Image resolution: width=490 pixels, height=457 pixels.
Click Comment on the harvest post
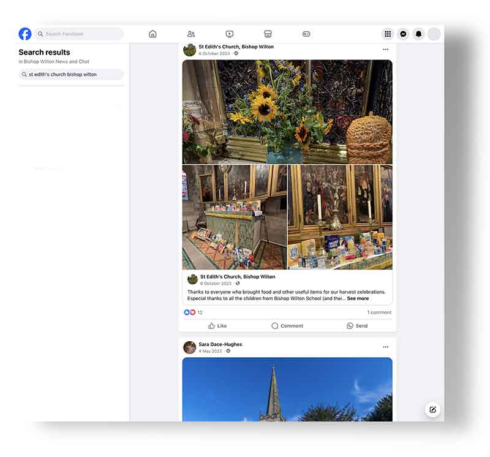click(287, 326)
